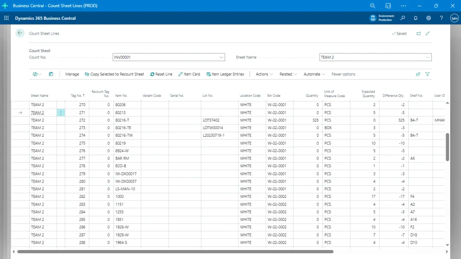The width and height of the screenshot is (461, 259).
Task: Open the Count No. dropdown
Action: coord(221,57)
